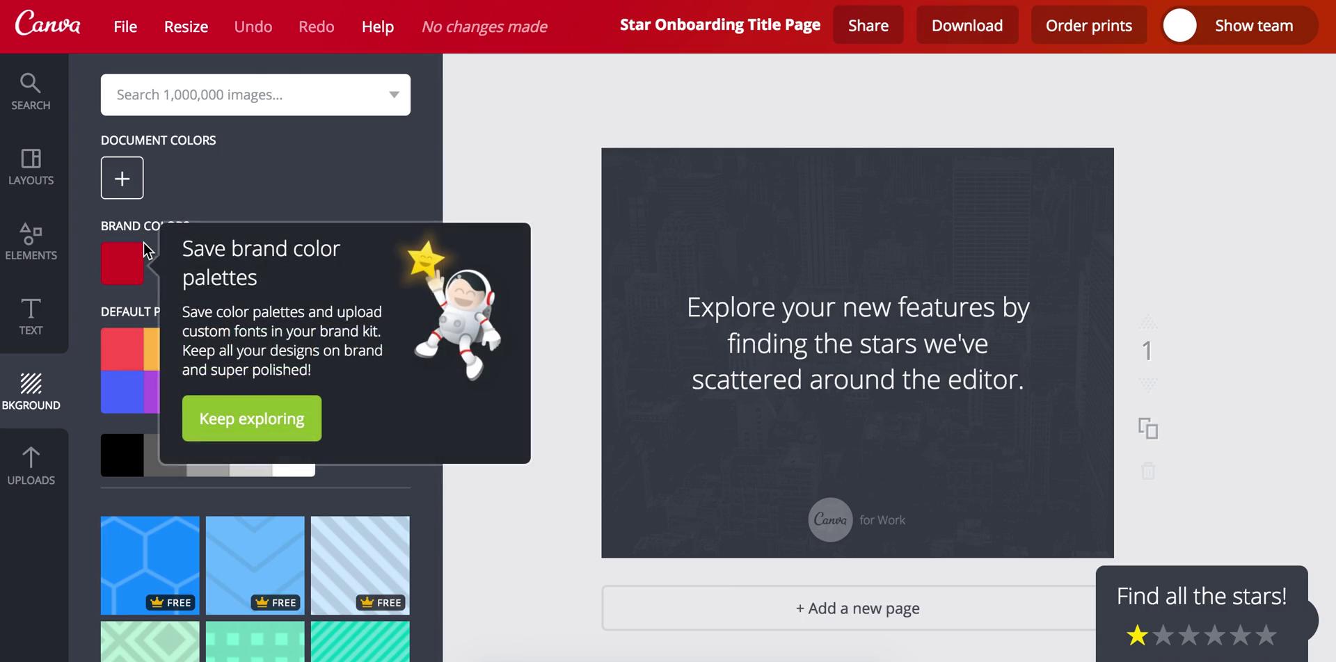Click Redo in top bar
This screenshot has width=1336, height=662.
317,26
